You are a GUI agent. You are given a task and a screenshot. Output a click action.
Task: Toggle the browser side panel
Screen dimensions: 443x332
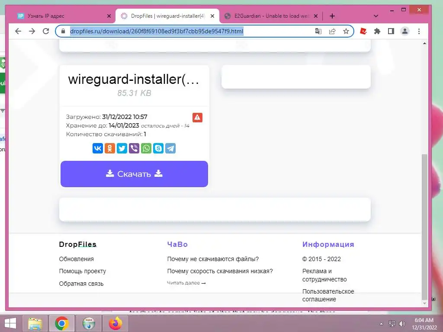click(391, 31)
